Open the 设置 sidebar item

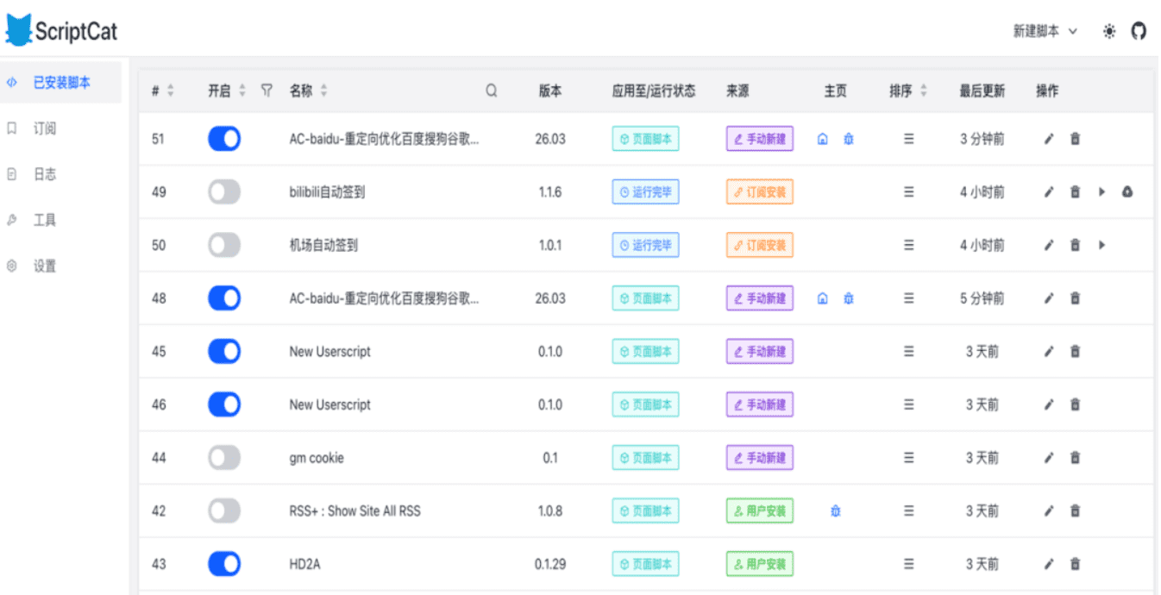click(x=60, y=266)
